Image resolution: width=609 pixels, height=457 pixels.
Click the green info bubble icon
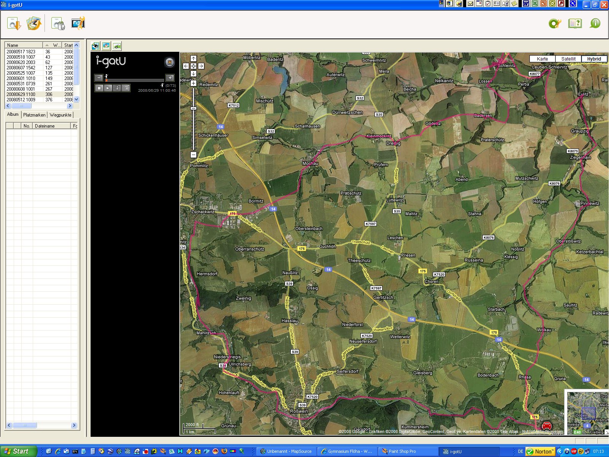595,23
